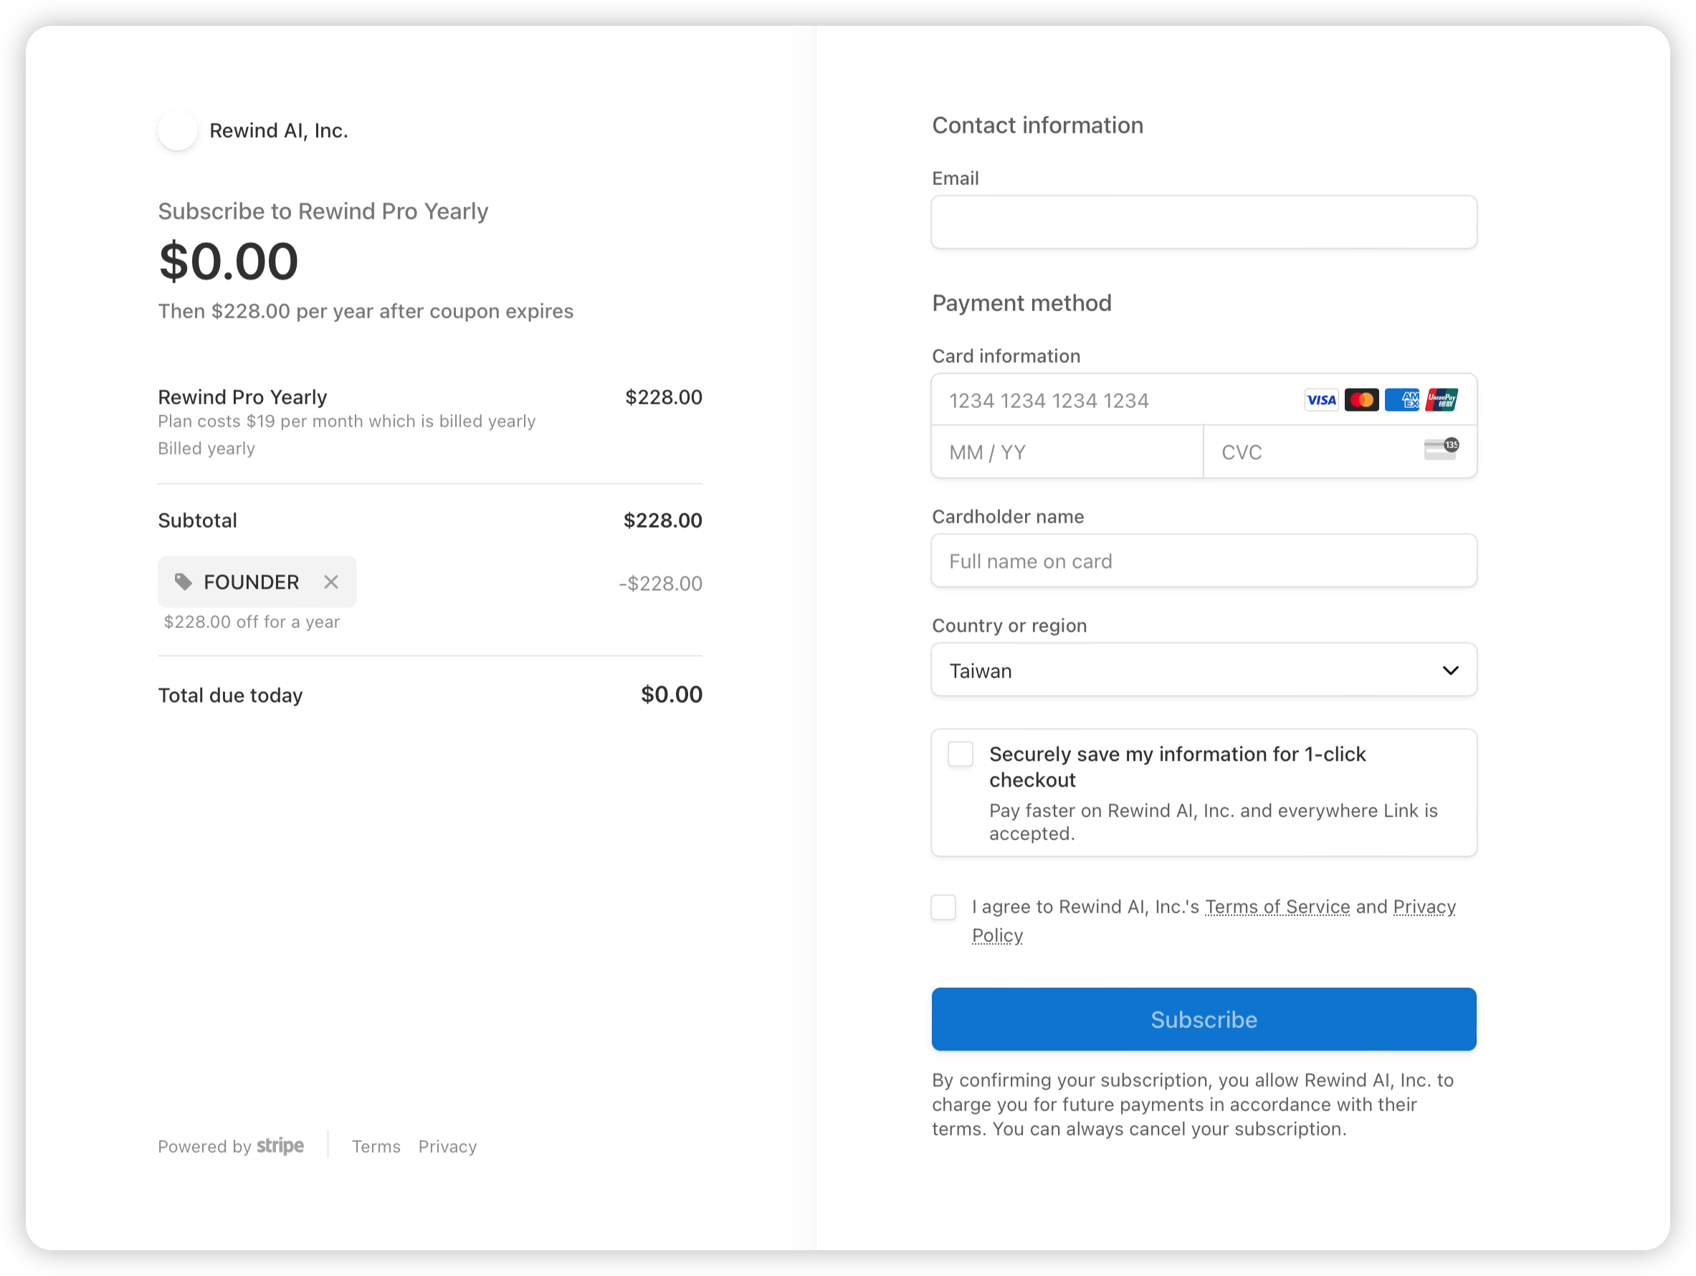Click the UnionPay card logo
This screenshot has width=1696, height=1276.
tap(1442, 400)
